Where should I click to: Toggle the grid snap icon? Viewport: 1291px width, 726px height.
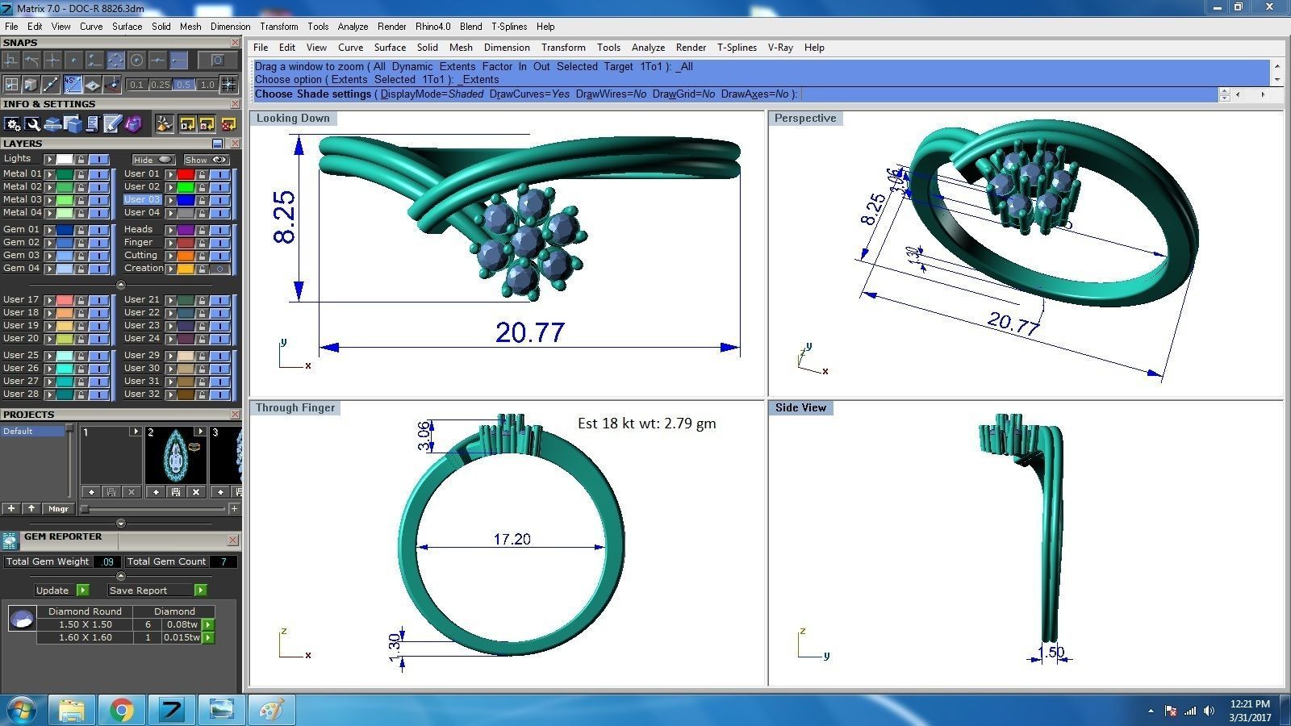click(x=228, y=84)
